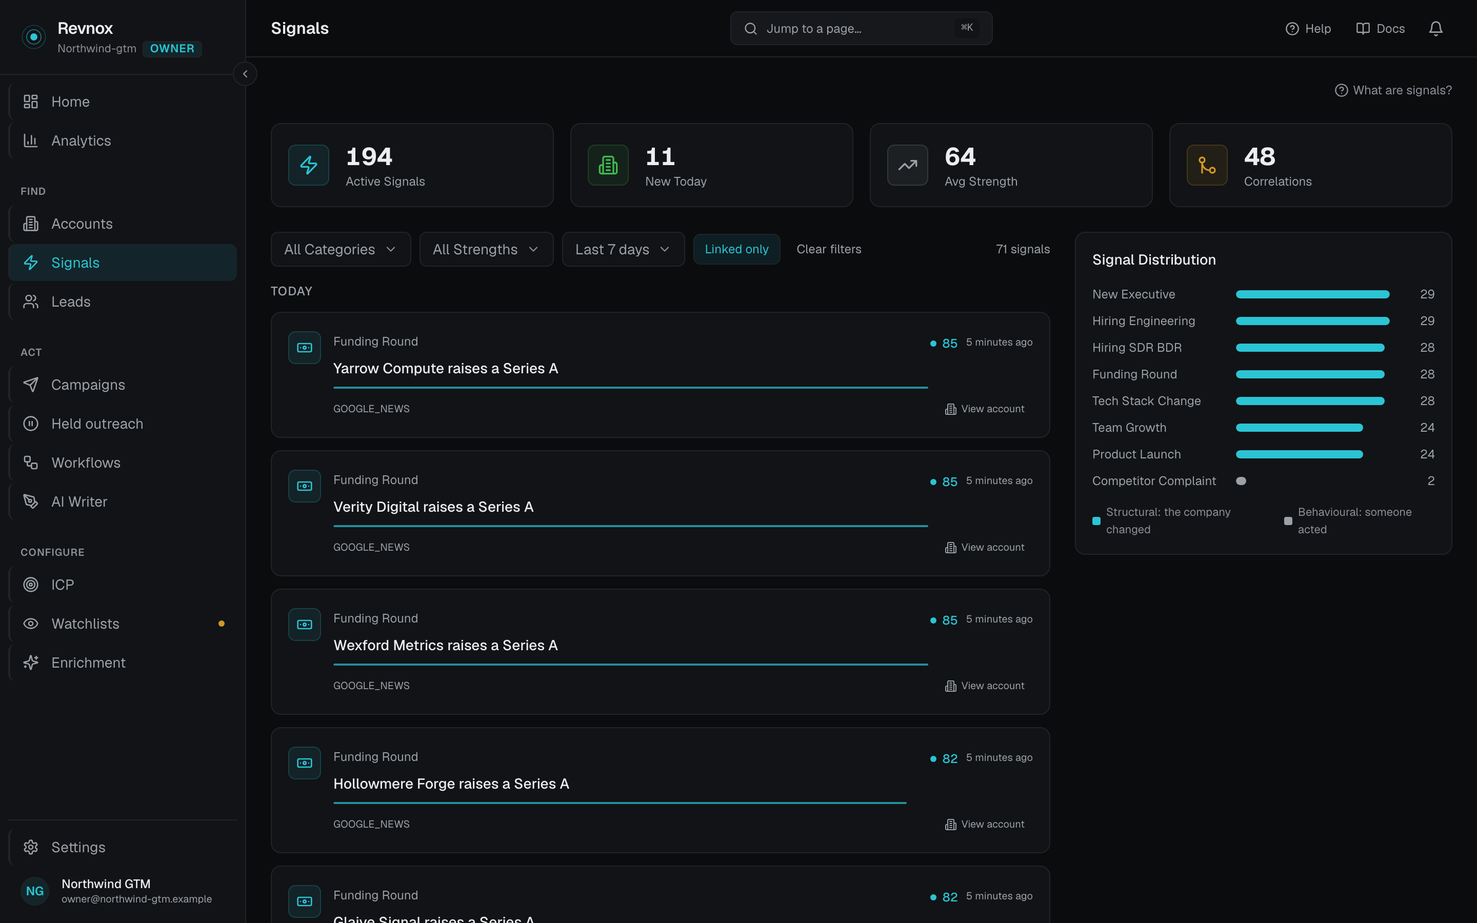Click the Tech Stack Change row label

[x=1146, y=401]
